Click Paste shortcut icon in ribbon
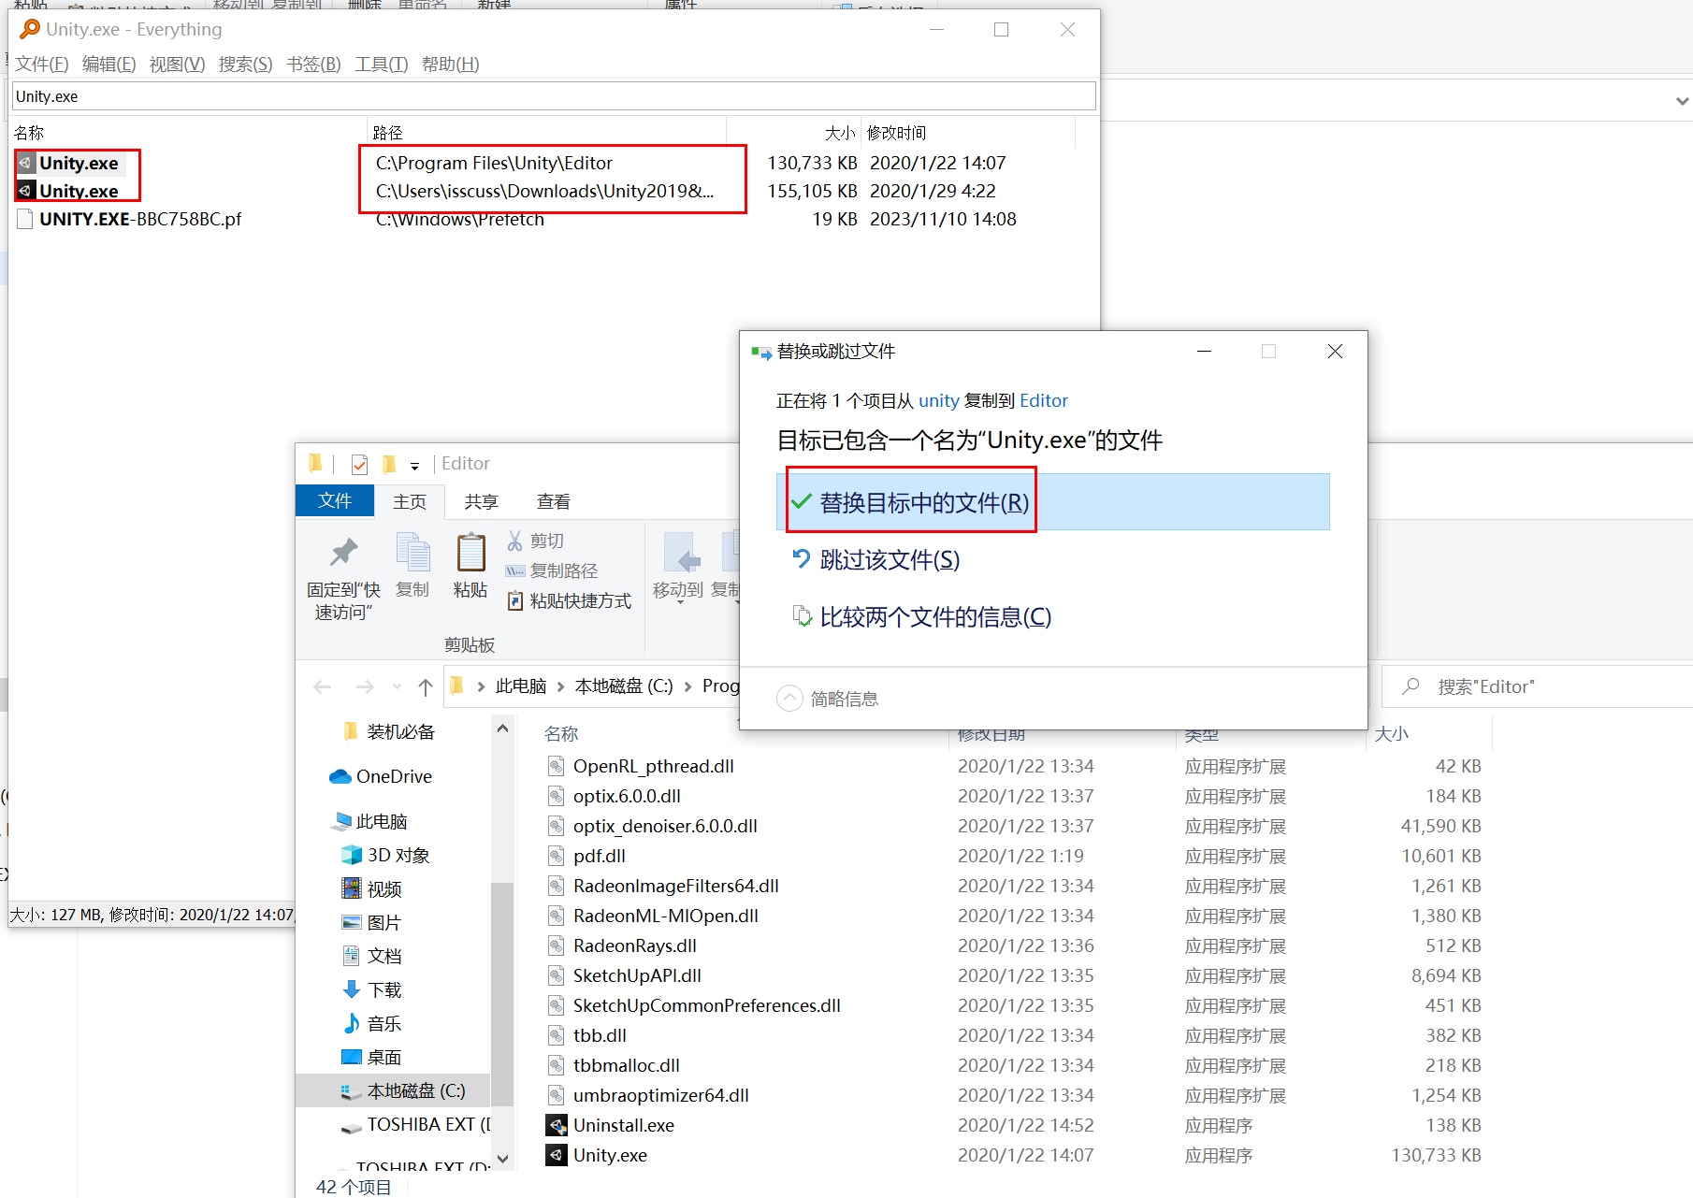1693x1198 pixels. [515, 600]
